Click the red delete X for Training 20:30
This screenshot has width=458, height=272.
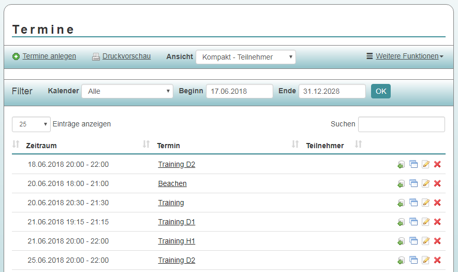click(437, 203)
